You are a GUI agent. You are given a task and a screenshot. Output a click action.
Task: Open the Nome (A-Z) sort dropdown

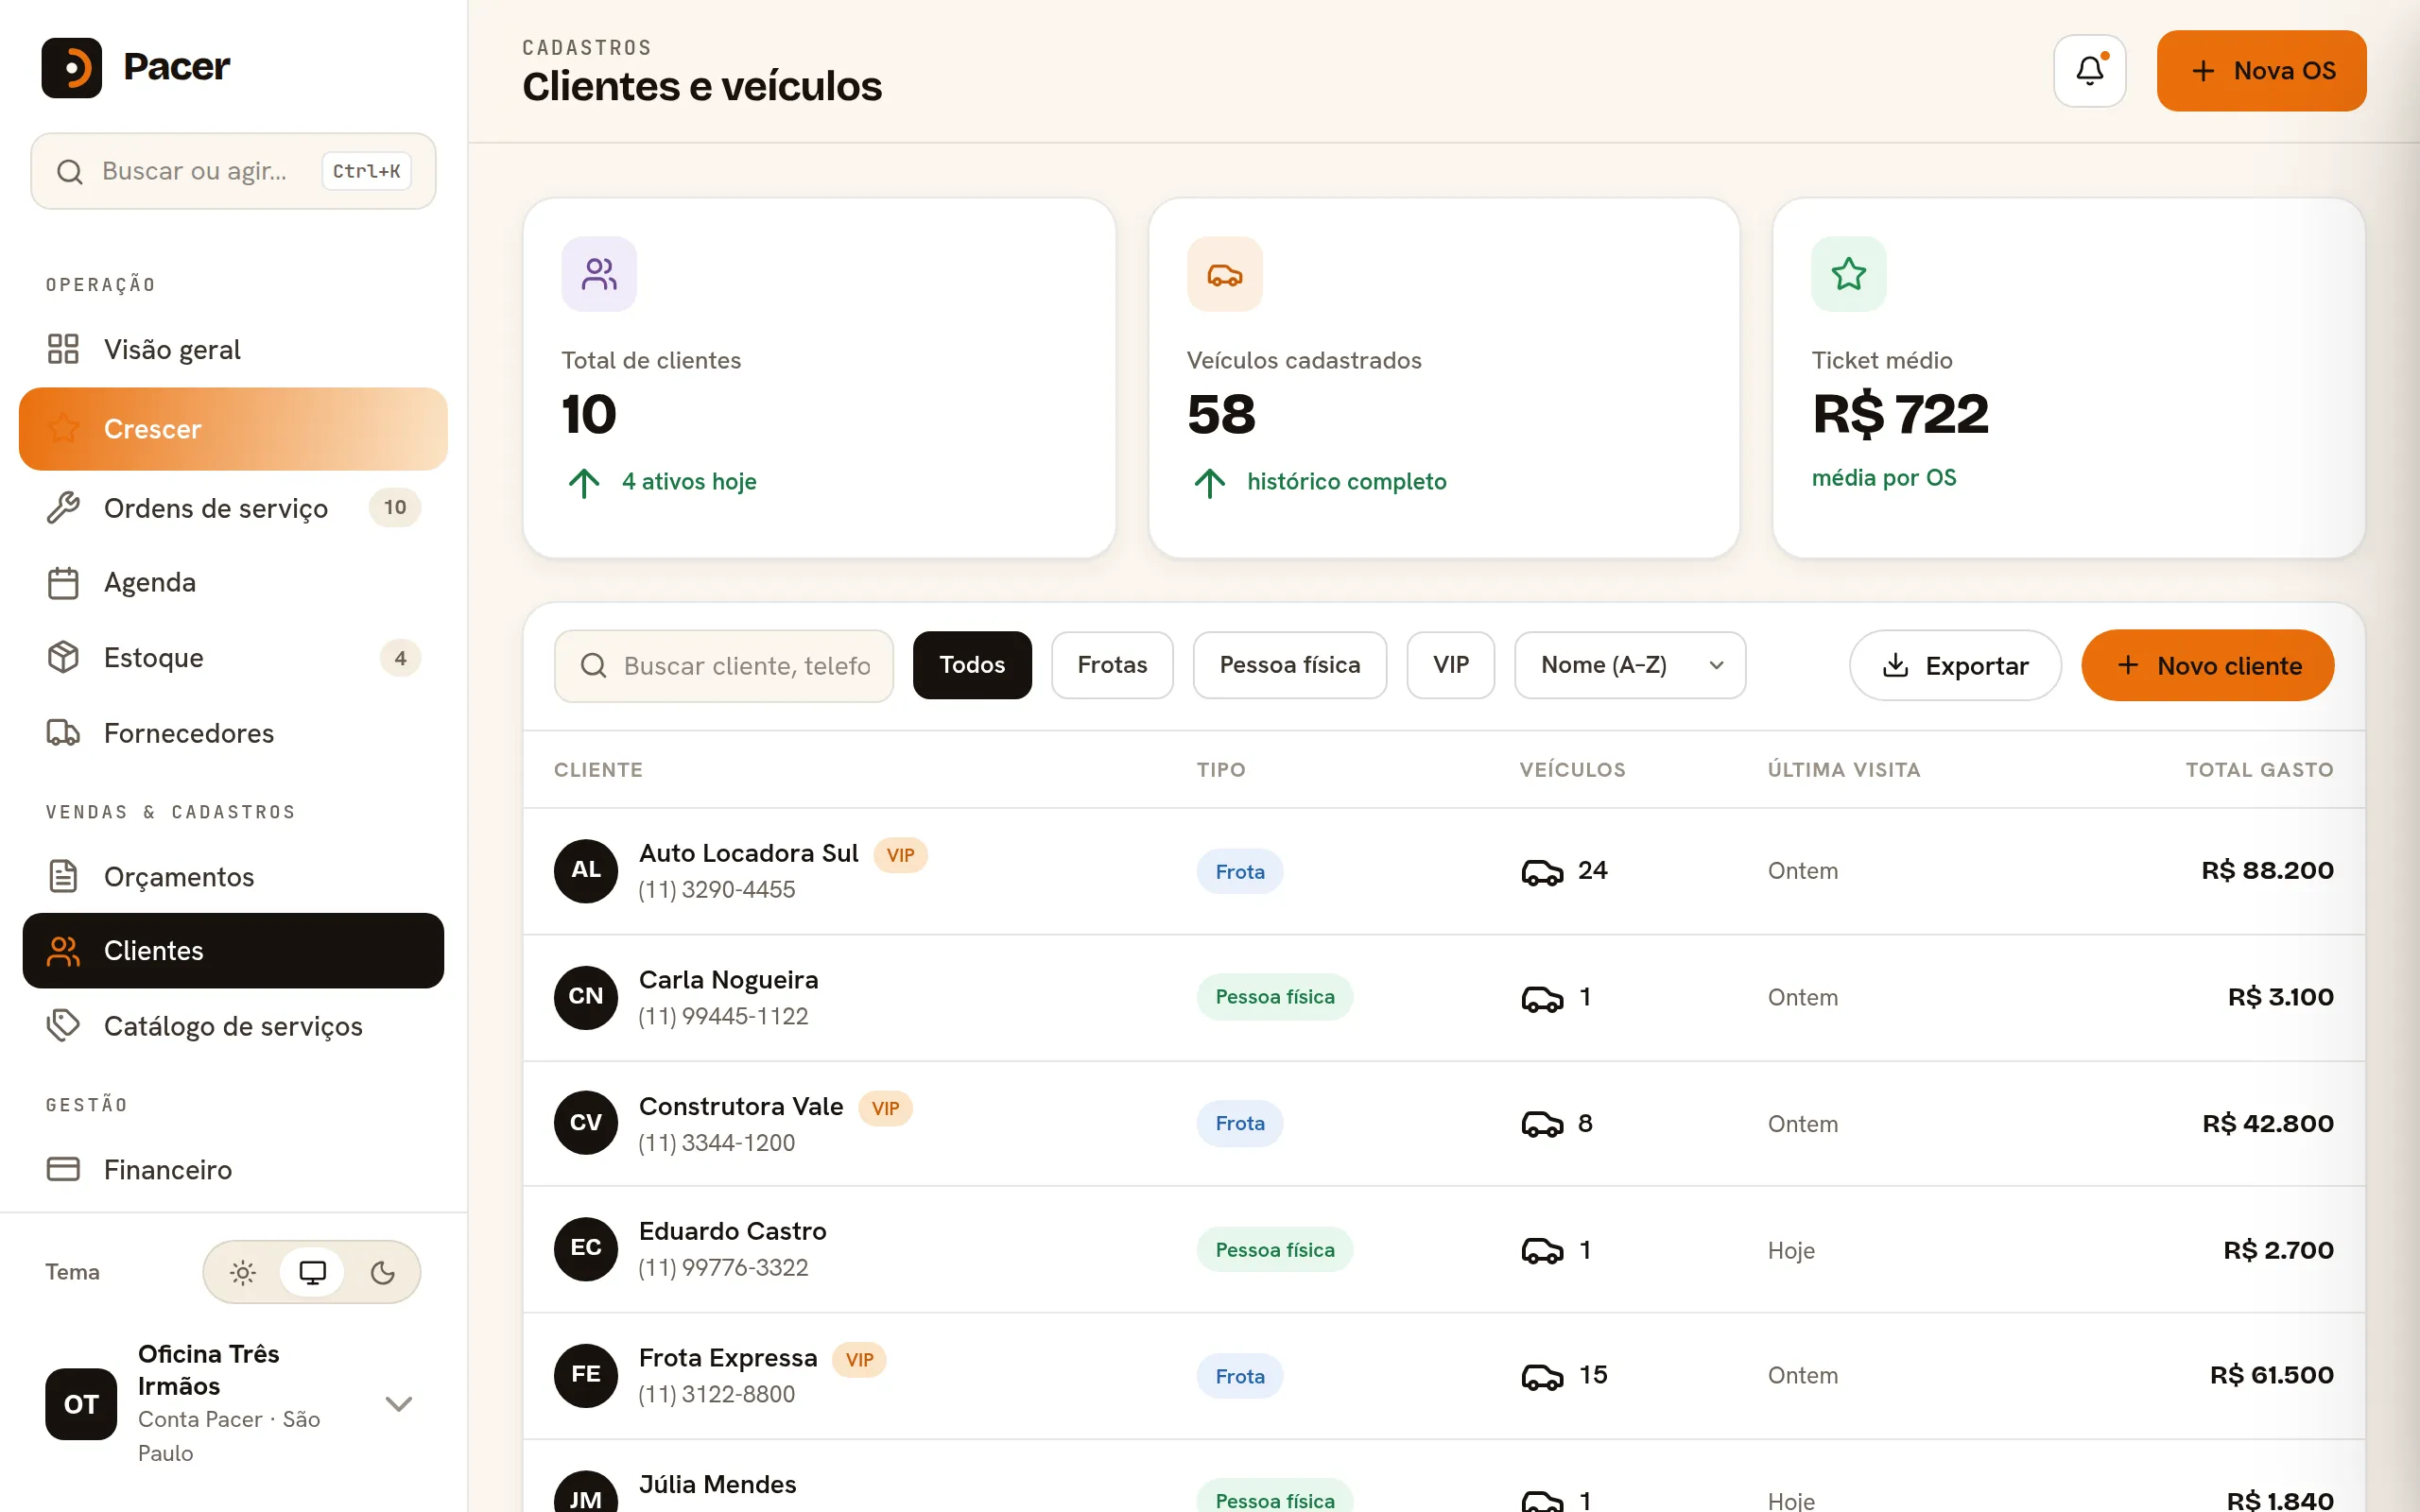pos(1630,665)
